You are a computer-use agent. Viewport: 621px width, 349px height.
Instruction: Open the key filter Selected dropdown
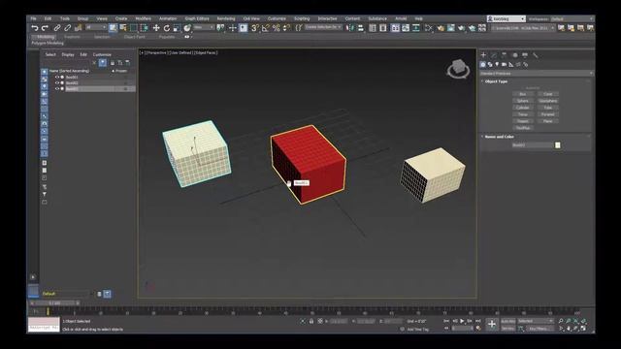(536, 321)
